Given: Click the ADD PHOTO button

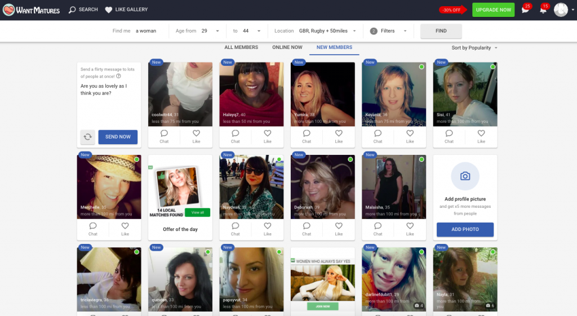Looking at the screenshot, I should click(465, 229).
